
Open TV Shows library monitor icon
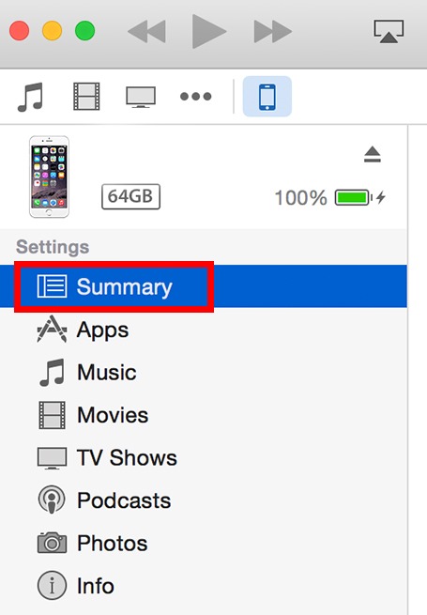coord(141,97)
